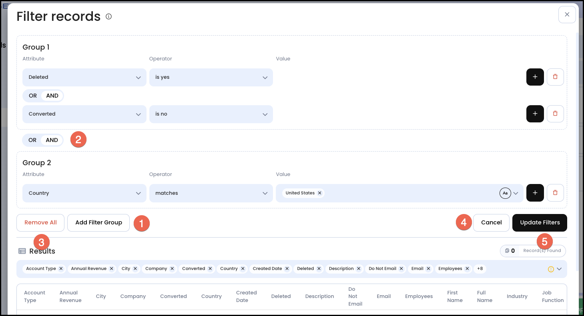The width and height of the screenshot is (584, 316).
Task: Remove the Annual Revenue column chip
Action: pyautogui.click(x=111, y=269)
